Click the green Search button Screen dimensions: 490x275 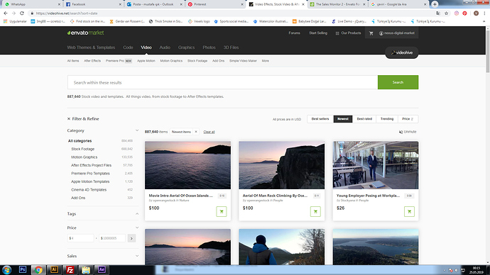click(x=398, y=82)
